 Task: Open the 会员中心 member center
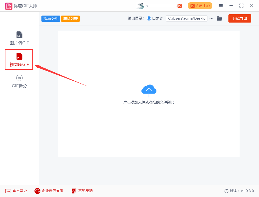[200, 6]
